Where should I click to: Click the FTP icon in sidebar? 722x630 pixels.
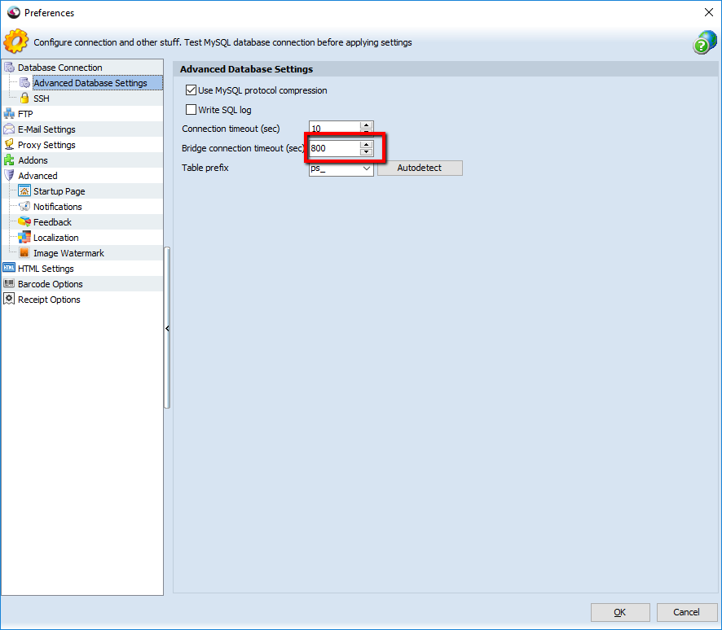point(9,114)
